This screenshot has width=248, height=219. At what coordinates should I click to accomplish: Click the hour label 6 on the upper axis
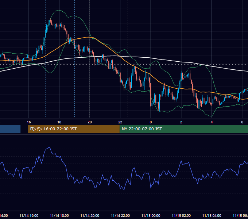(242, 122)
